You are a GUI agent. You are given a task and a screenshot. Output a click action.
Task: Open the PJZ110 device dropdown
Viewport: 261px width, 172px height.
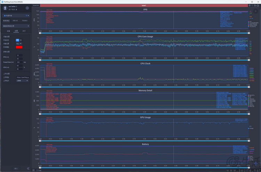coord(16,16)
